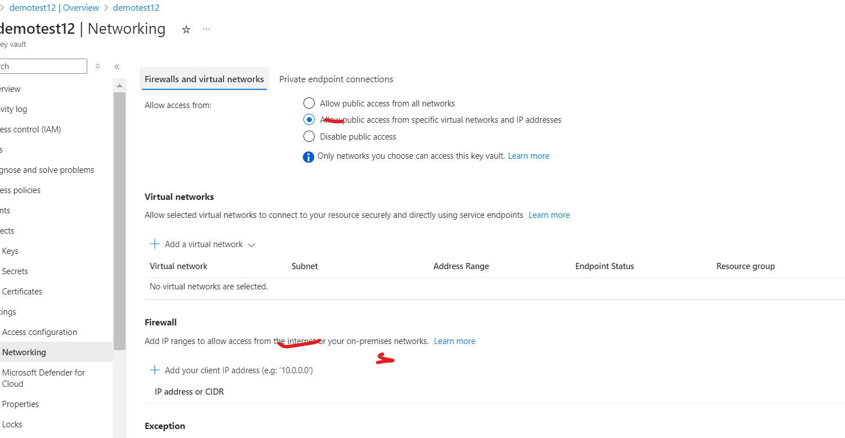845x438 pixels.
Task: Open Secrets from the sidebar
Action: click(x=15, y=271)
